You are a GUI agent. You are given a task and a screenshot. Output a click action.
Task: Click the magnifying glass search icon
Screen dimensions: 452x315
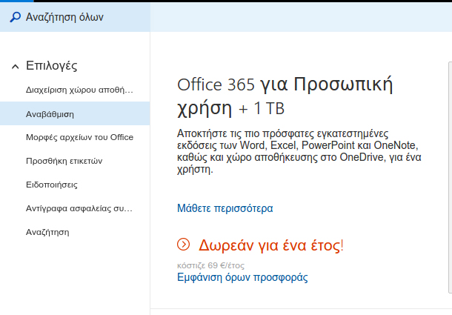[x=16, y=17]
